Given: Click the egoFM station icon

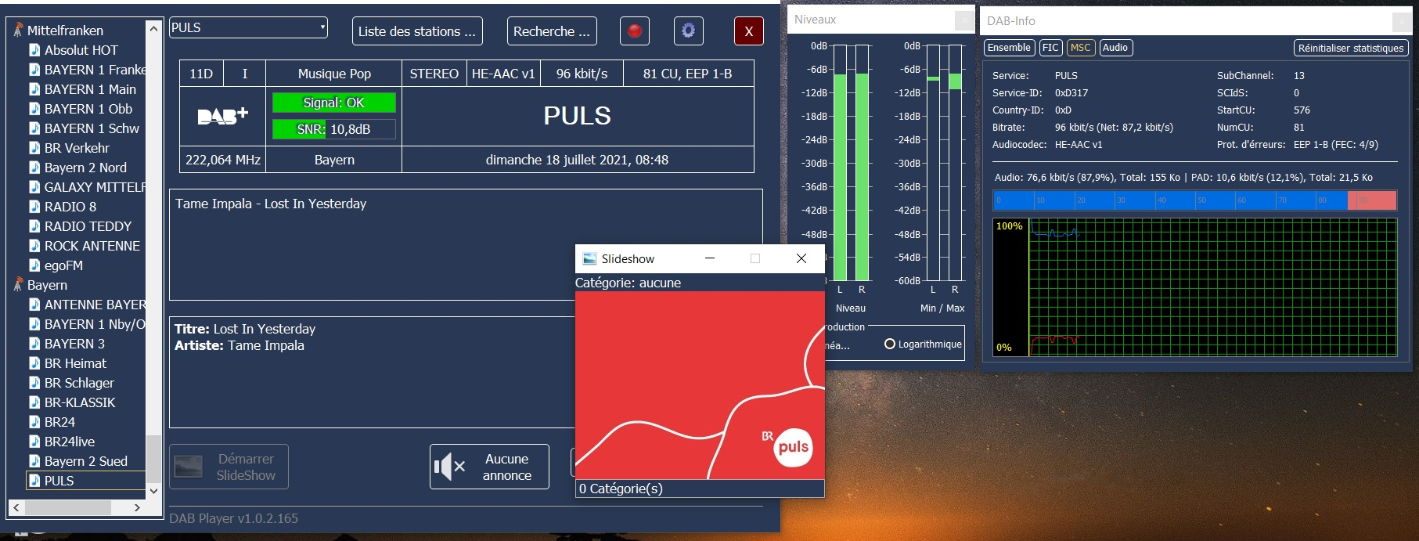Looking at the screenshot, I should 34,265.
